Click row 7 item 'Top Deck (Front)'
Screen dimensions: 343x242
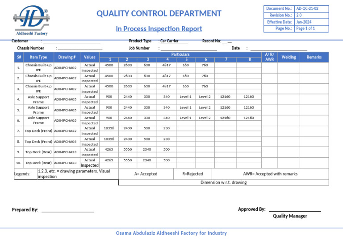pos(38,131)
